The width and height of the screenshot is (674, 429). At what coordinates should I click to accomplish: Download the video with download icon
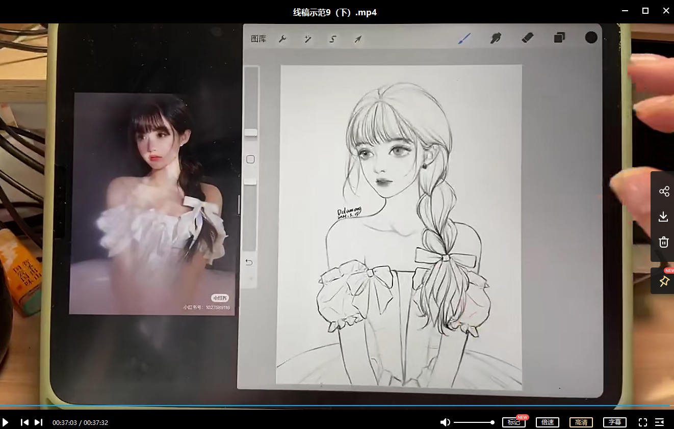click(x=663, y=217)
